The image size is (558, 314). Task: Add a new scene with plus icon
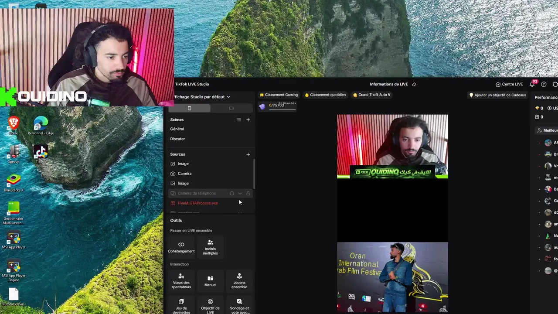248,120
